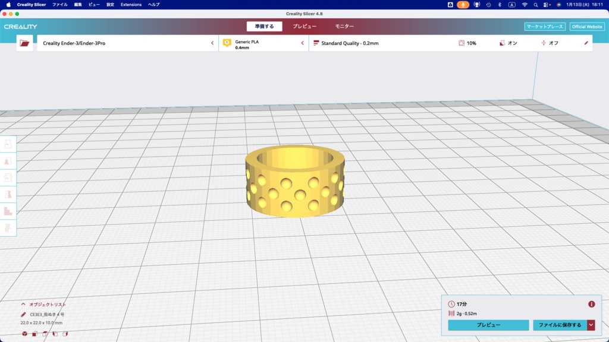Open the Official Website link
This screenshot has width=609, height=342.
pyautogui.click(x=587, y=27)
